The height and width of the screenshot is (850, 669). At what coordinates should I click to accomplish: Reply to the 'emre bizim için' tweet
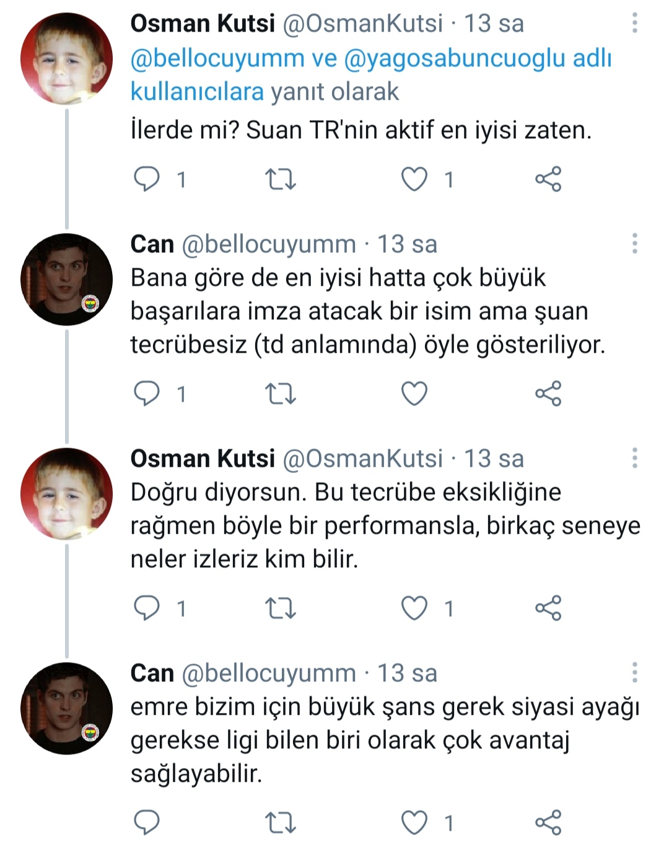click(x=147, y=823)
